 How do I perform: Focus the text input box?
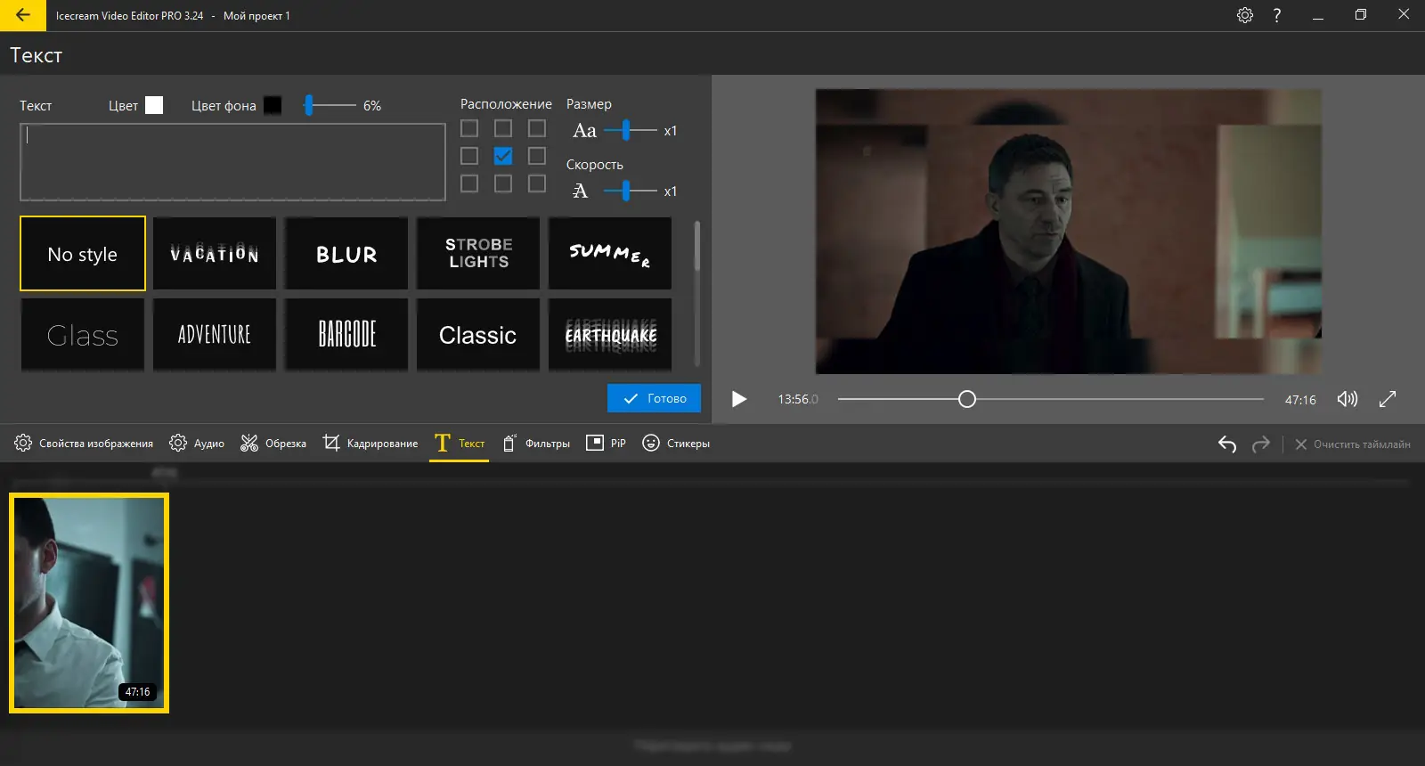click(232, 162)
